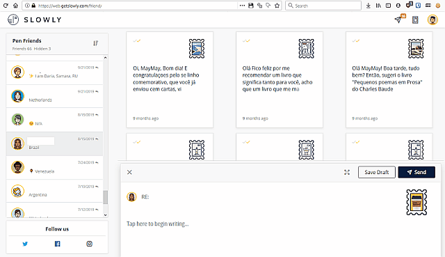
Task: Open browser library icon
Action: pyautogui.click(x=378, y=6)
